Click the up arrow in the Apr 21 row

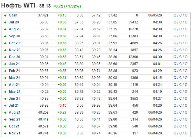coord(5,85)
